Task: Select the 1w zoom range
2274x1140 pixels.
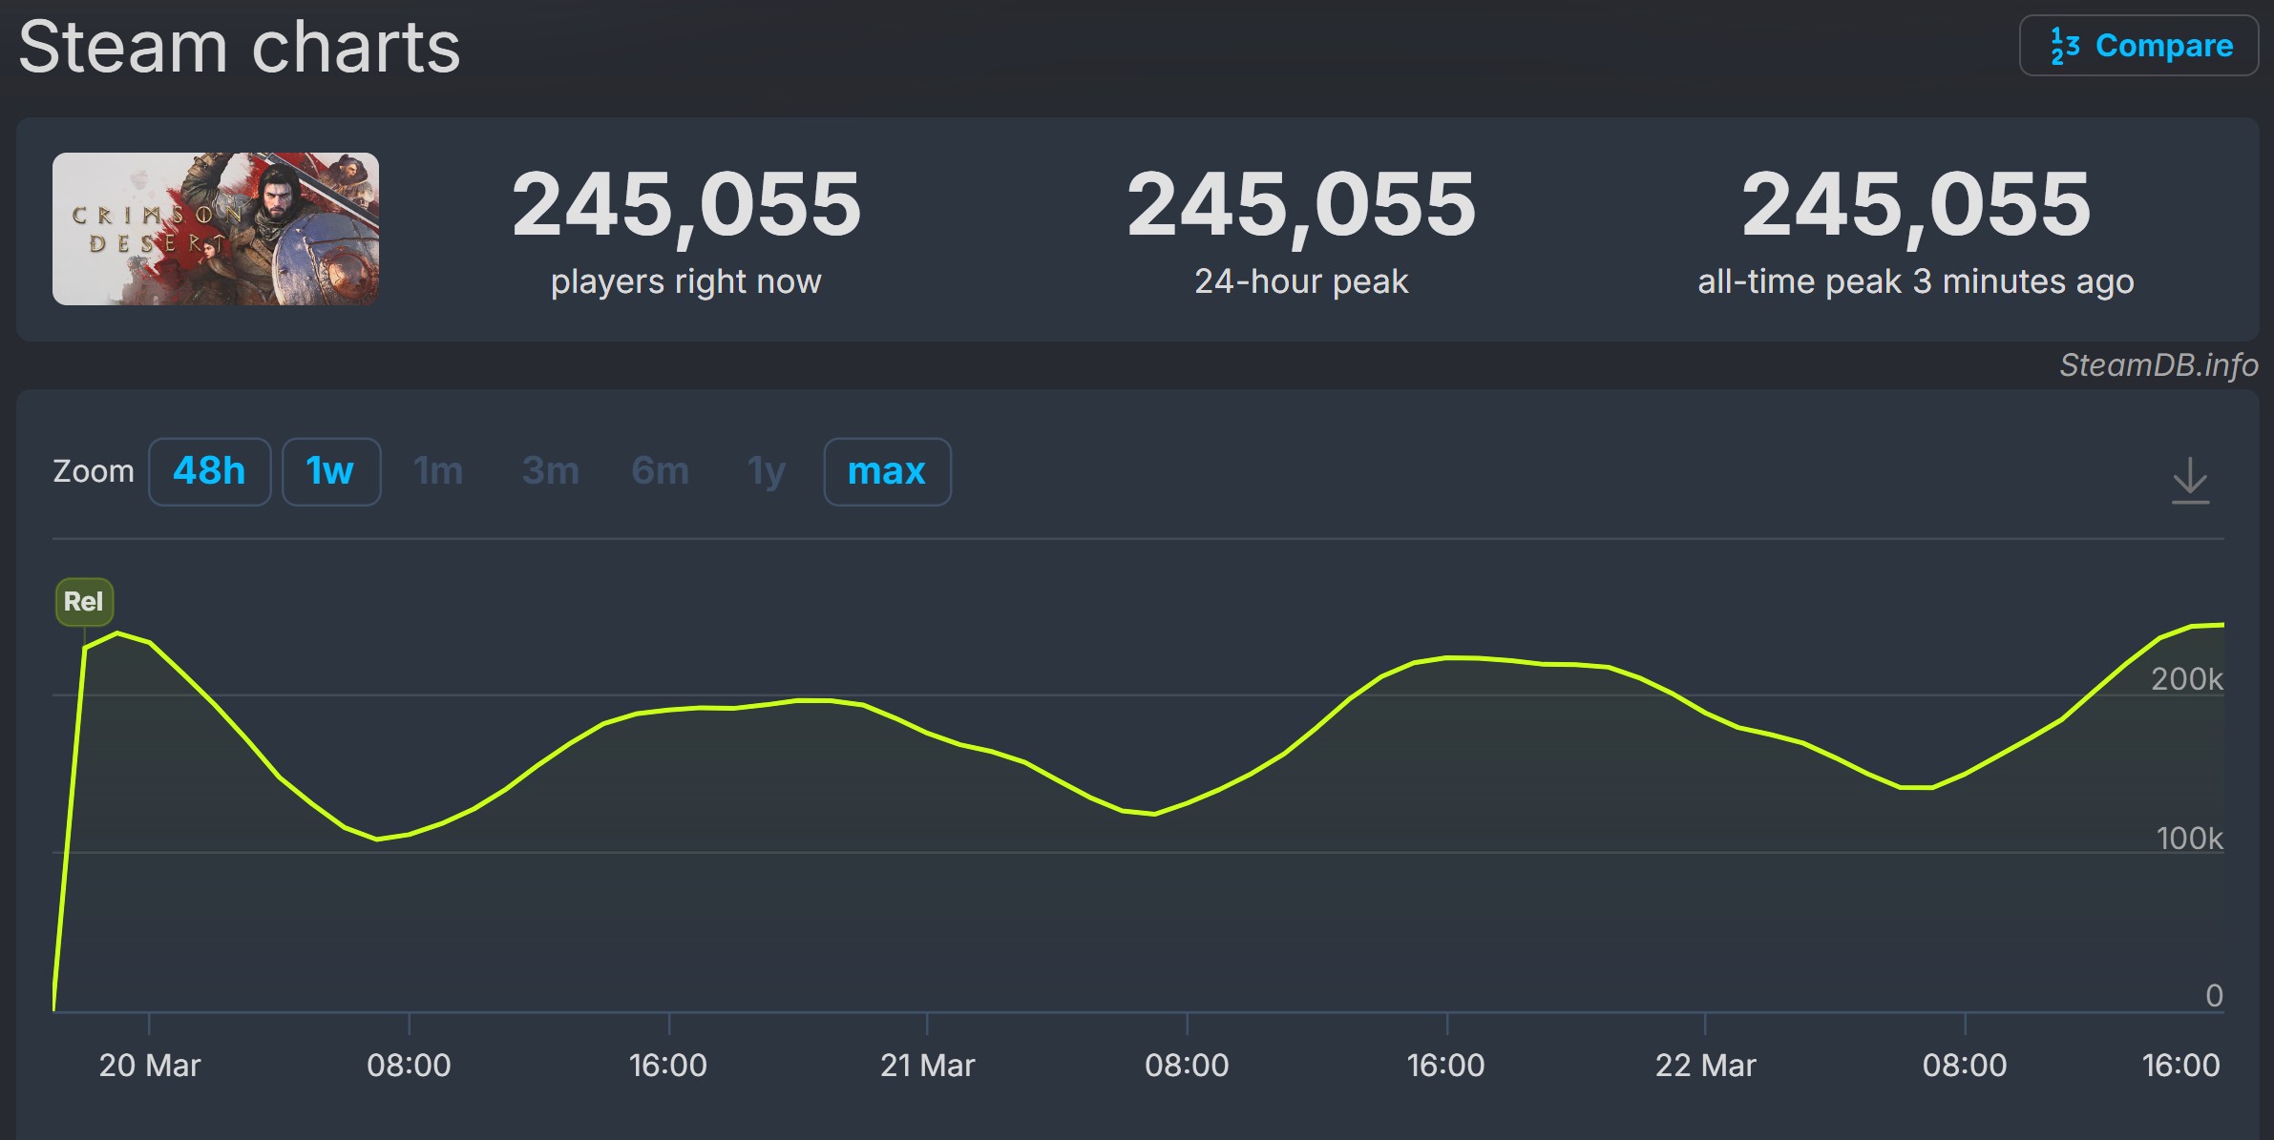Action: pyautogui.click(x=330, y=471)
